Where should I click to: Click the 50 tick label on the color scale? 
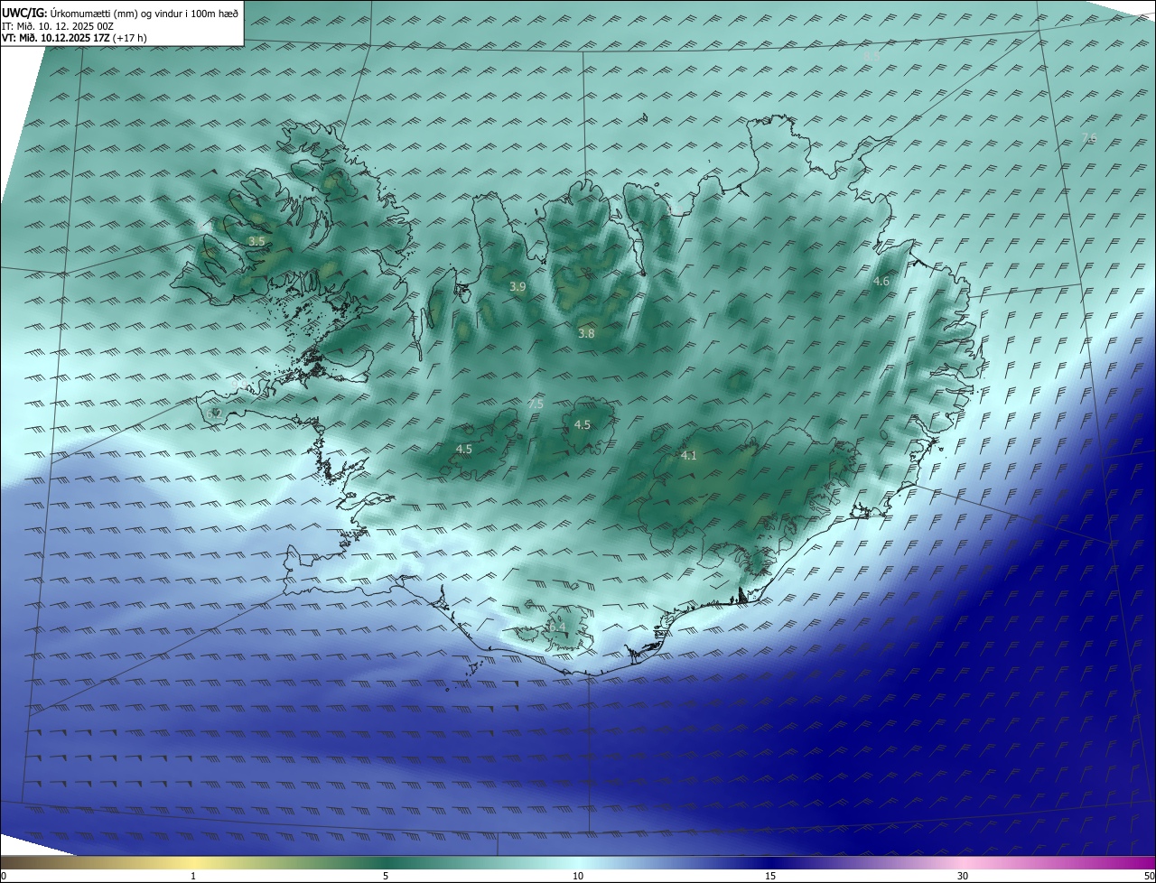pyautogui.click(x=1149, y=876)
